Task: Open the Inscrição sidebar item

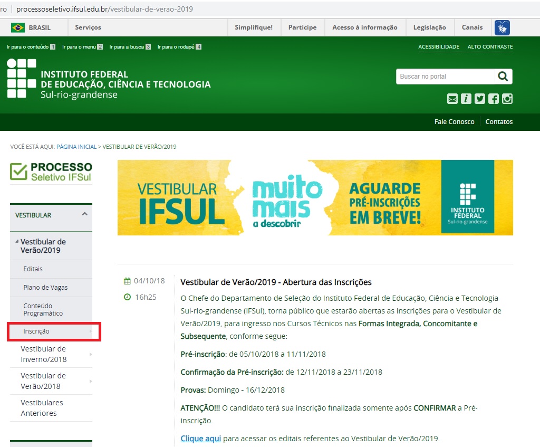Action: point(51,331)
